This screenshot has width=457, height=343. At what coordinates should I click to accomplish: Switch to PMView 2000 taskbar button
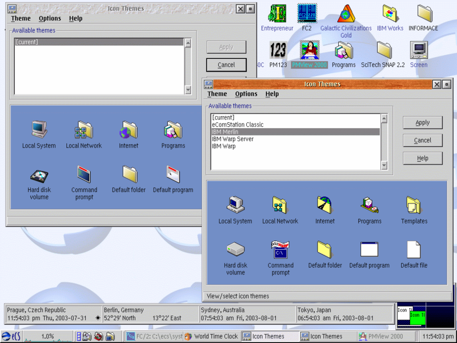[387, 336]
